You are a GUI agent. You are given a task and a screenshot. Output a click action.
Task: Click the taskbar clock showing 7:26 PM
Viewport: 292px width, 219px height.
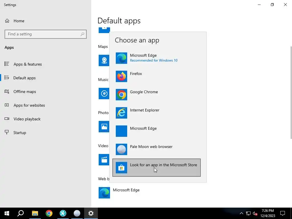[x=267, y=213]
